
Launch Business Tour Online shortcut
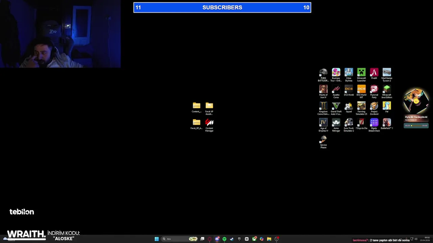[336, 75]
